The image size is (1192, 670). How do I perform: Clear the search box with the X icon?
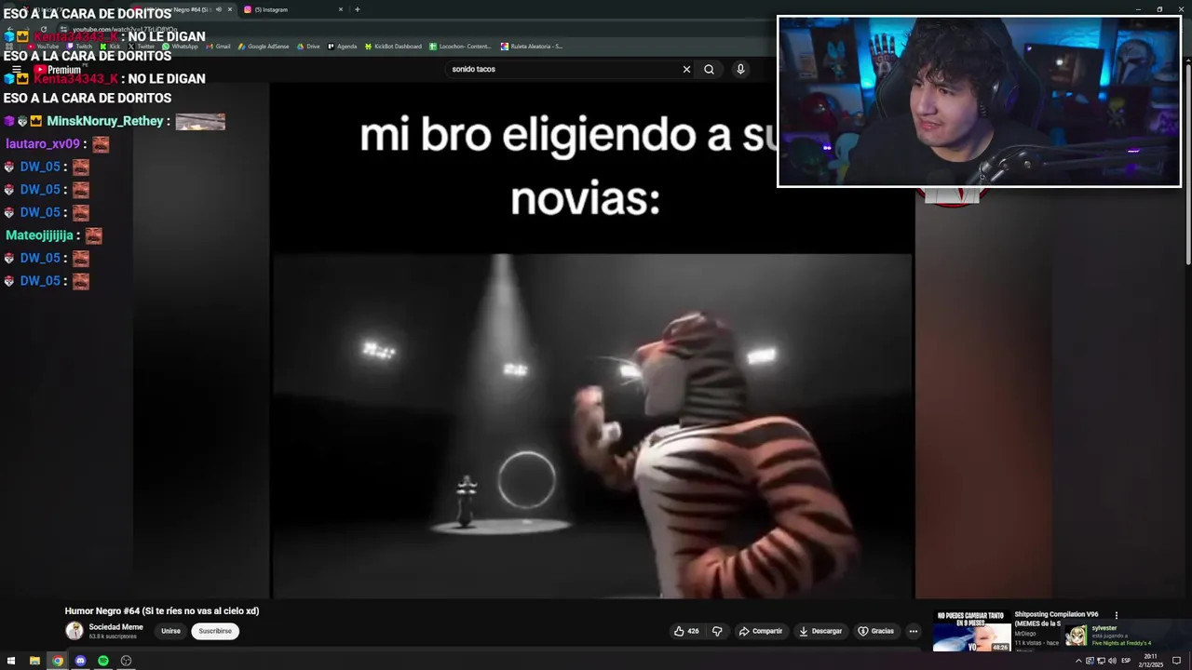[686, 69]
